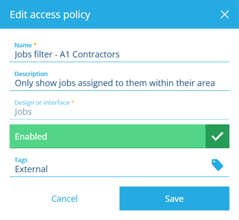Save the access policy

coord(174,198)
